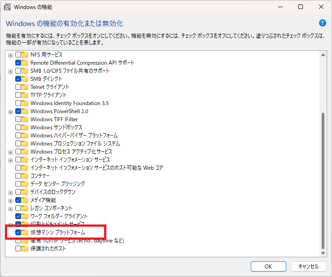Check Windows ハイパーバイザー プラットフォーム box
Screen dimensions: 332x277
[18, 136]
